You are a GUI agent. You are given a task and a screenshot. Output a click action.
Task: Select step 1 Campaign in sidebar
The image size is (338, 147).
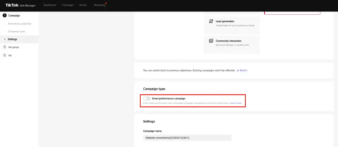pos(14,16)
